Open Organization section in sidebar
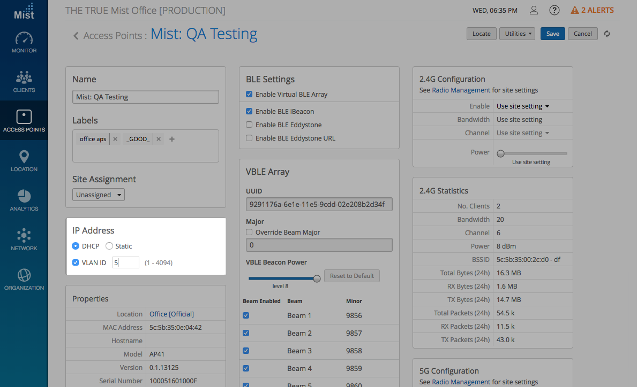This screenshot has width=637, height=387. (24, 280)
